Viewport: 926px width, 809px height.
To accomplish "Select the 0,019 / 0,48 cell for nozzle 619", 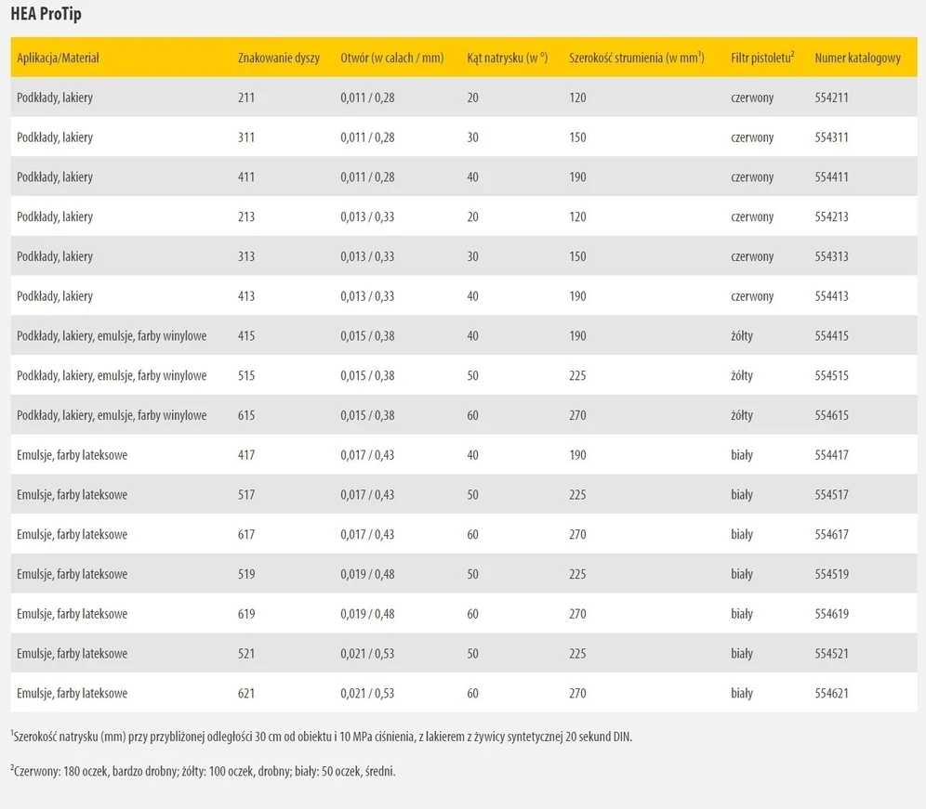I will [367, 614].
